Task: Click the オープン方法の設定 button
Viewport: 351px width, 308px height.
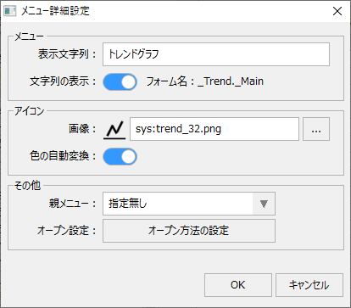Action: click(189, 231)
